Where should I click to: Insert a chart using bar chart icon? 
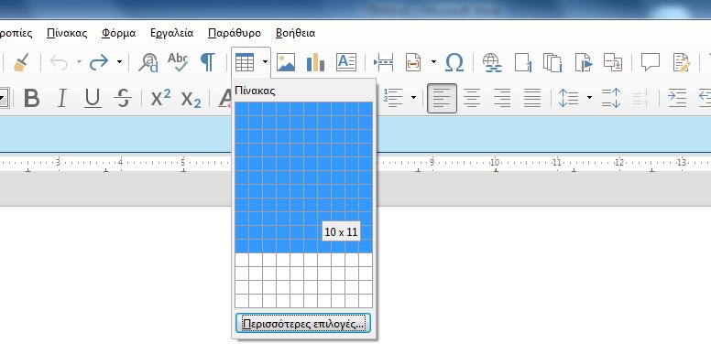(315, 62)
